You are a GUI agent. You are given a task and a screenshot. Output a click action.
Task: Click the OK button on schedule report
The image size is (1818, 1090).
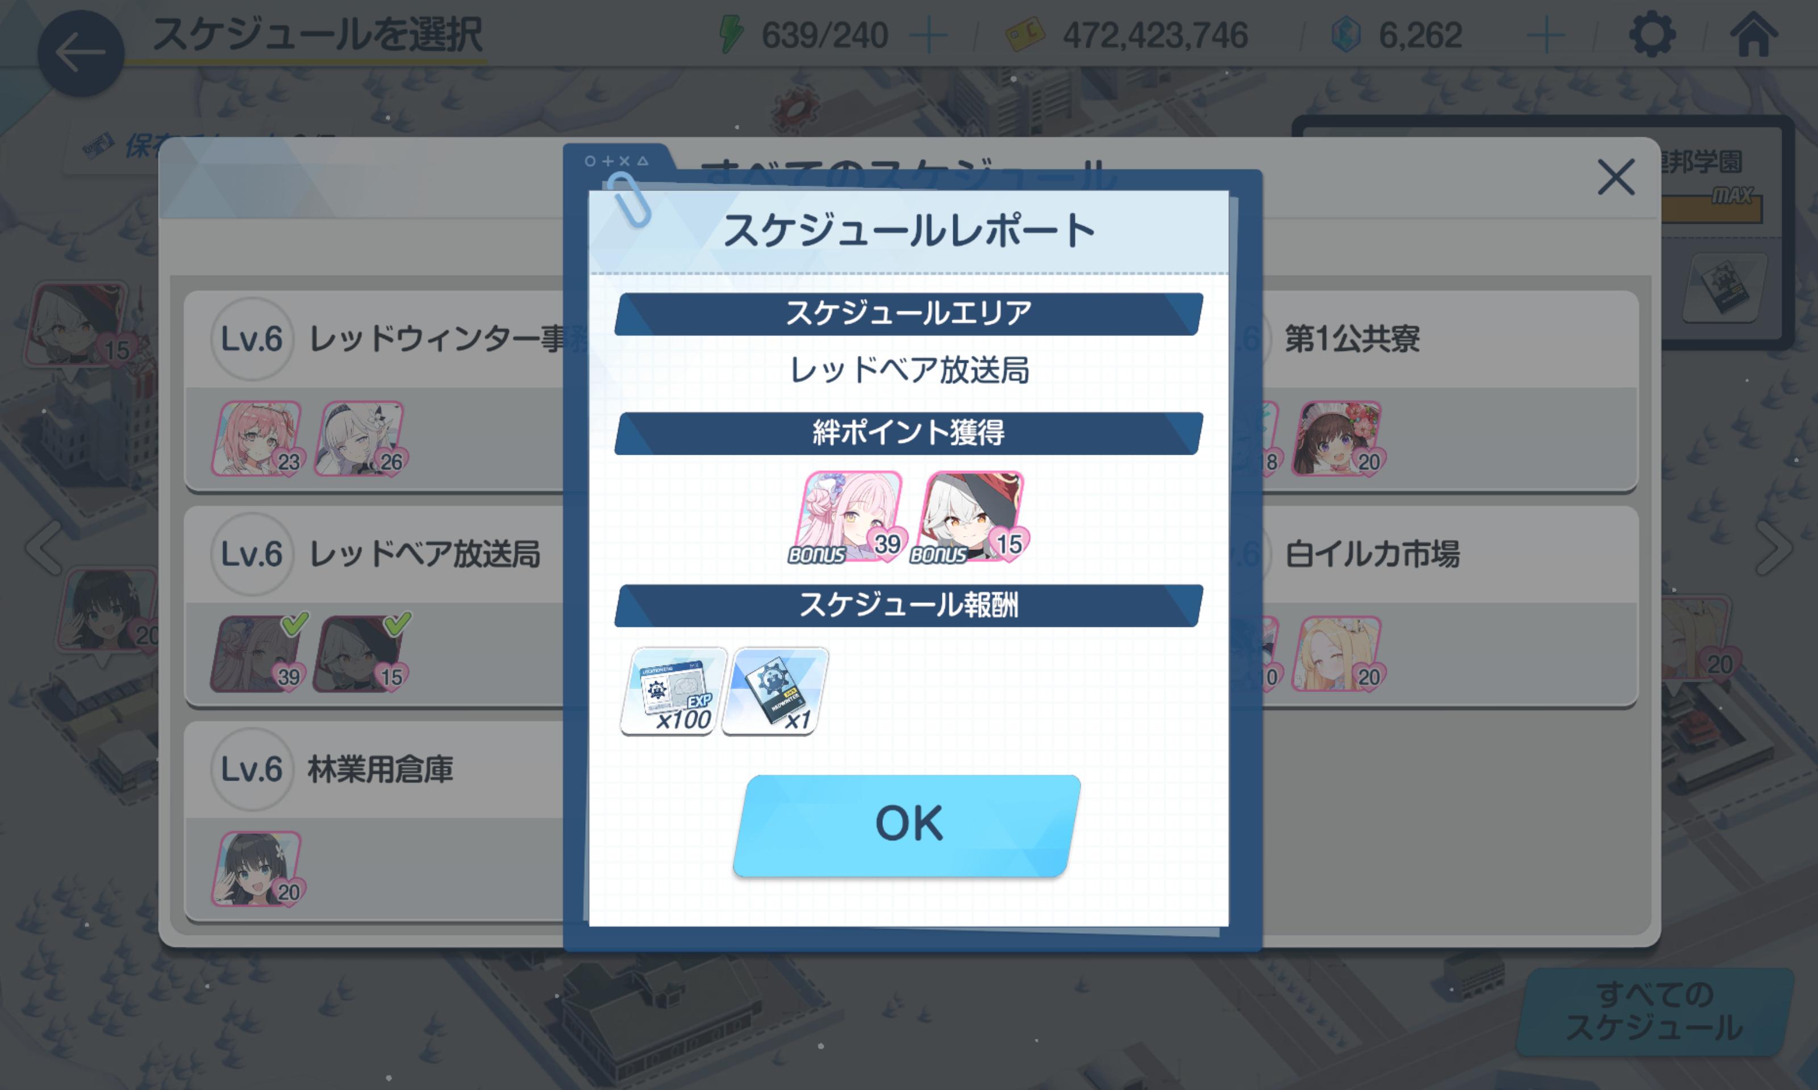[x=907, y=824]
